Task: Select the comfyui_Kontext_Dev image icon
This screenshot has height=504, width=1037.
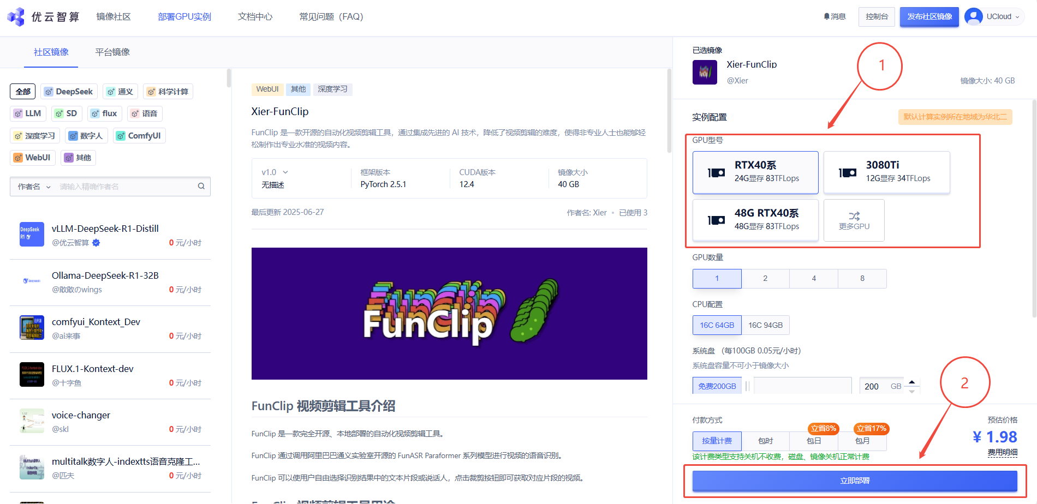Action: [32, 328]
